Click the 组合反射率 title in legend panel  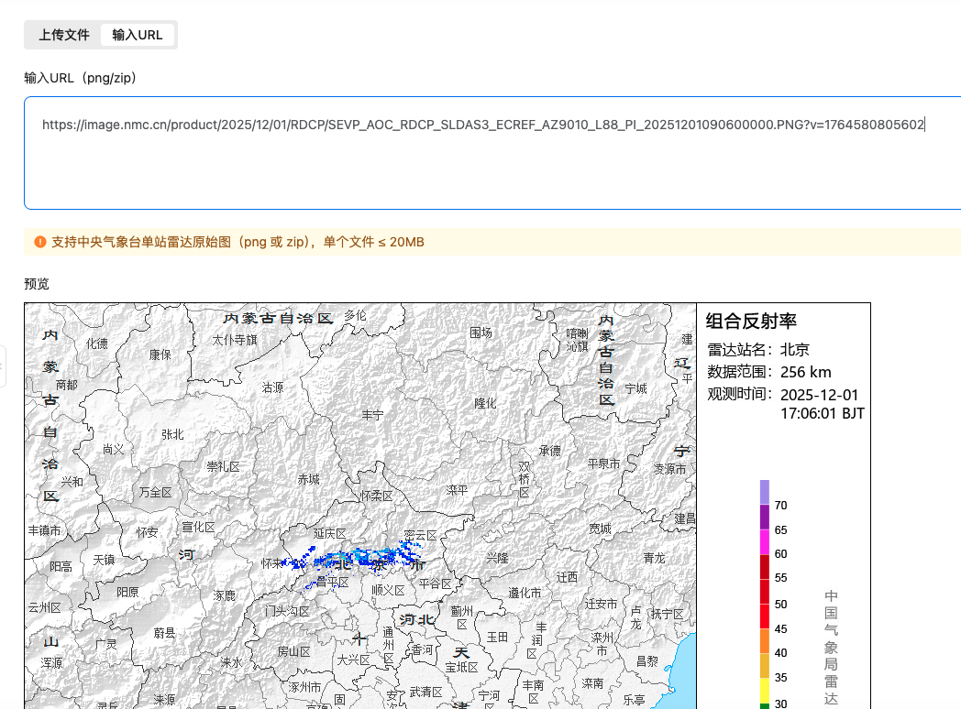point(751,321)
